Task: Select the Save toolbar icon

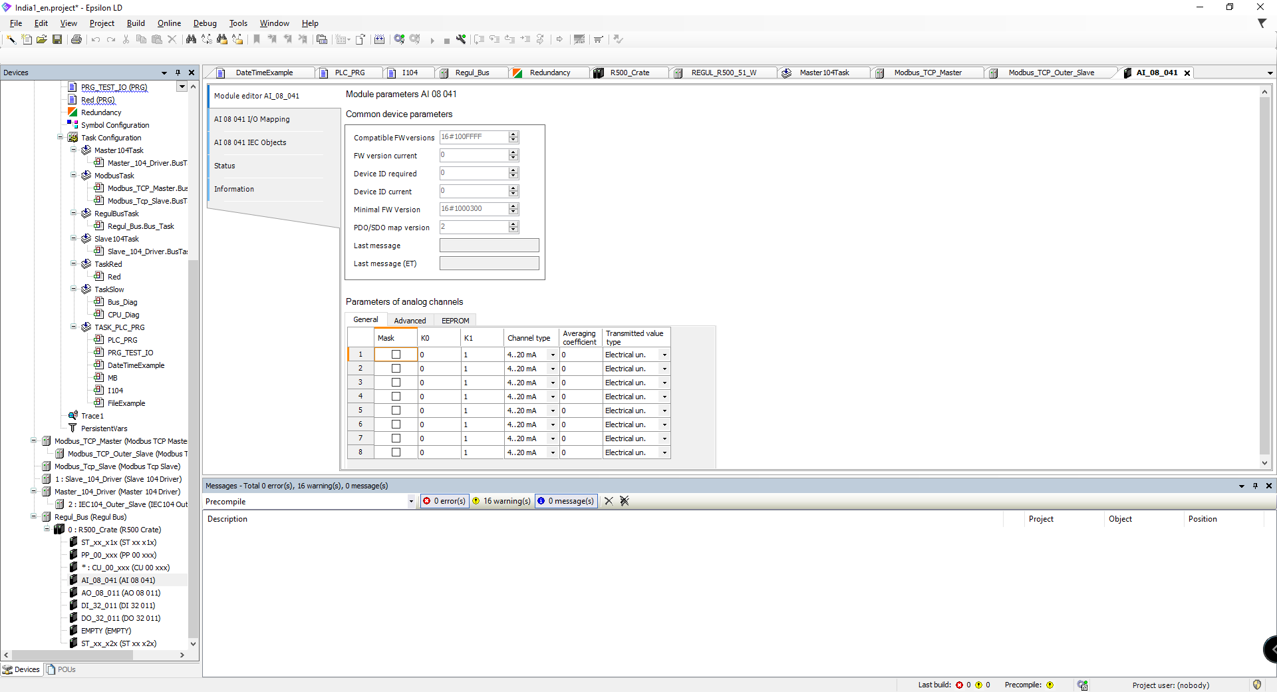Action: pos(57,39)
